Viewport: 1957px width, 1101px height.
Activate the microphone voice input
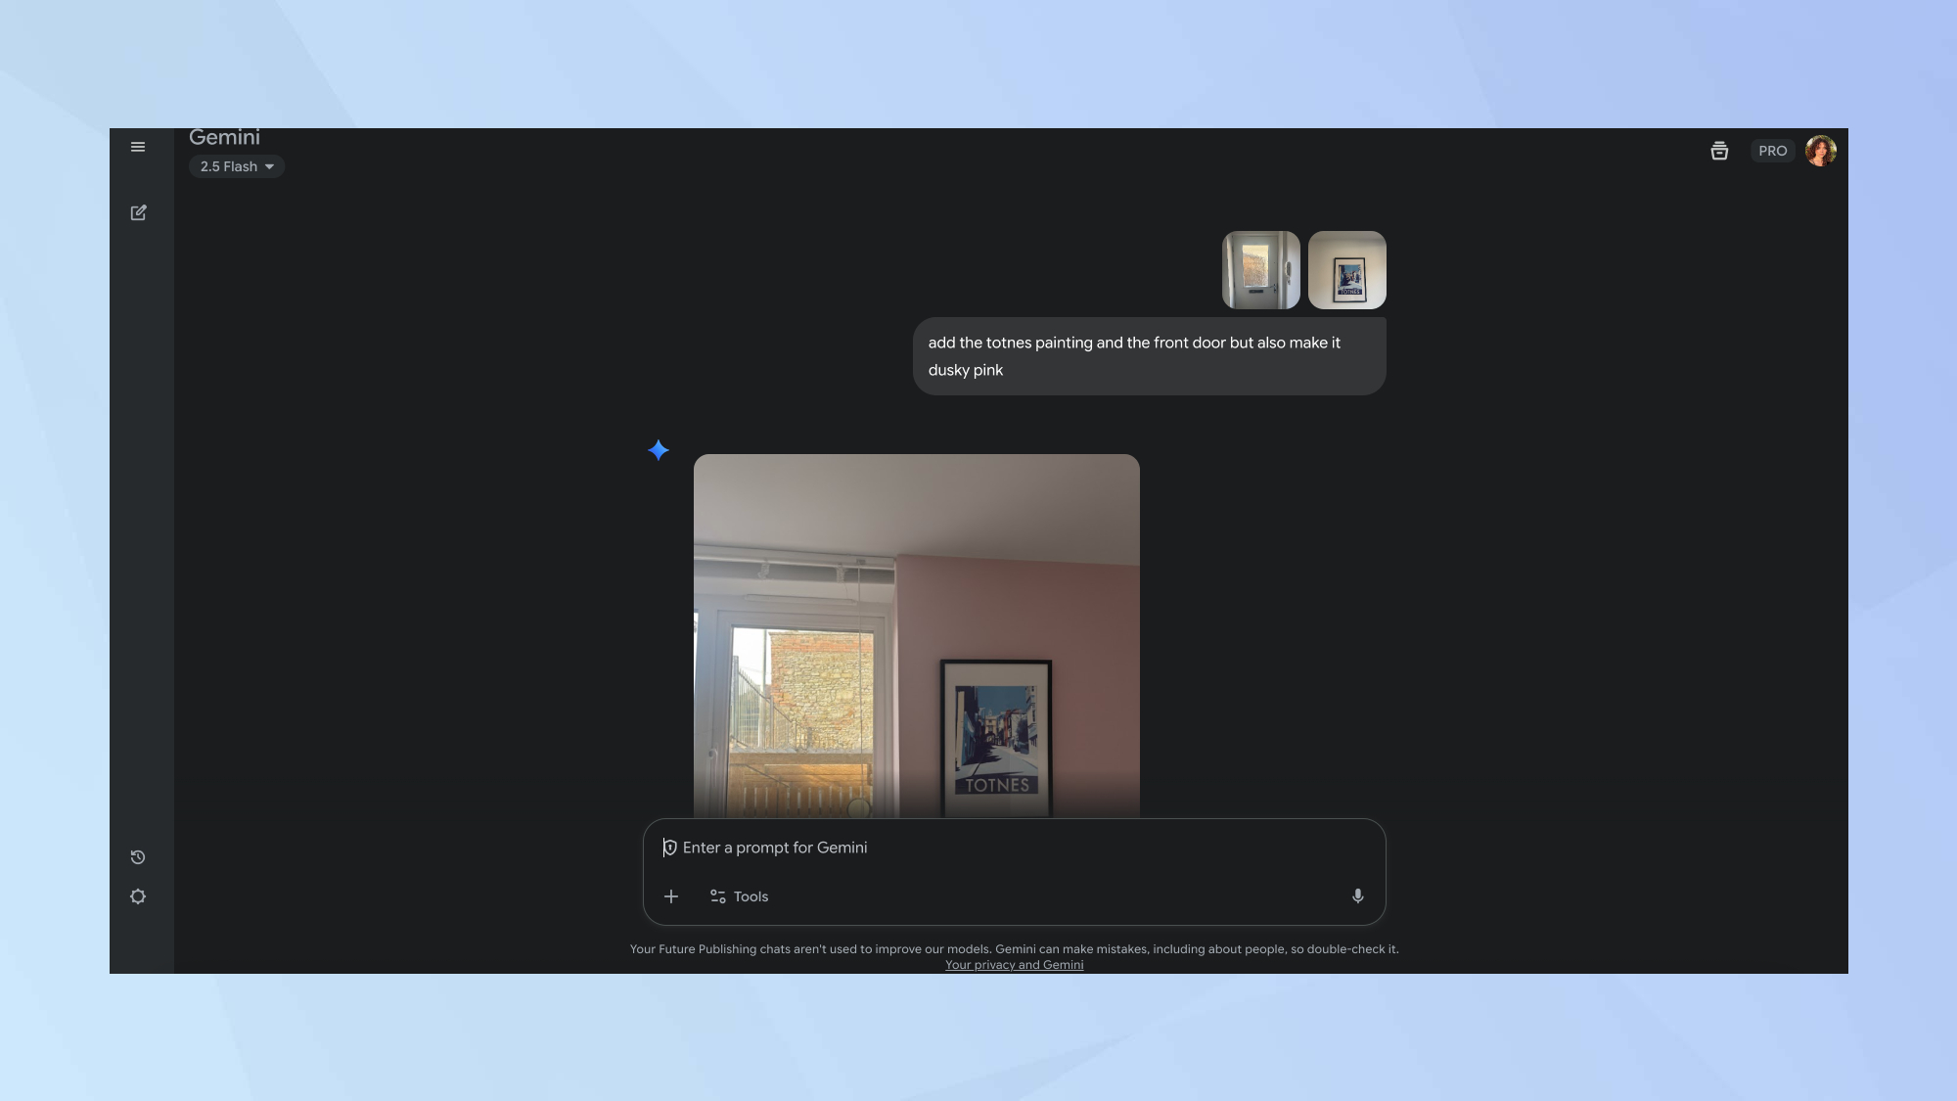click(1357, 896)
